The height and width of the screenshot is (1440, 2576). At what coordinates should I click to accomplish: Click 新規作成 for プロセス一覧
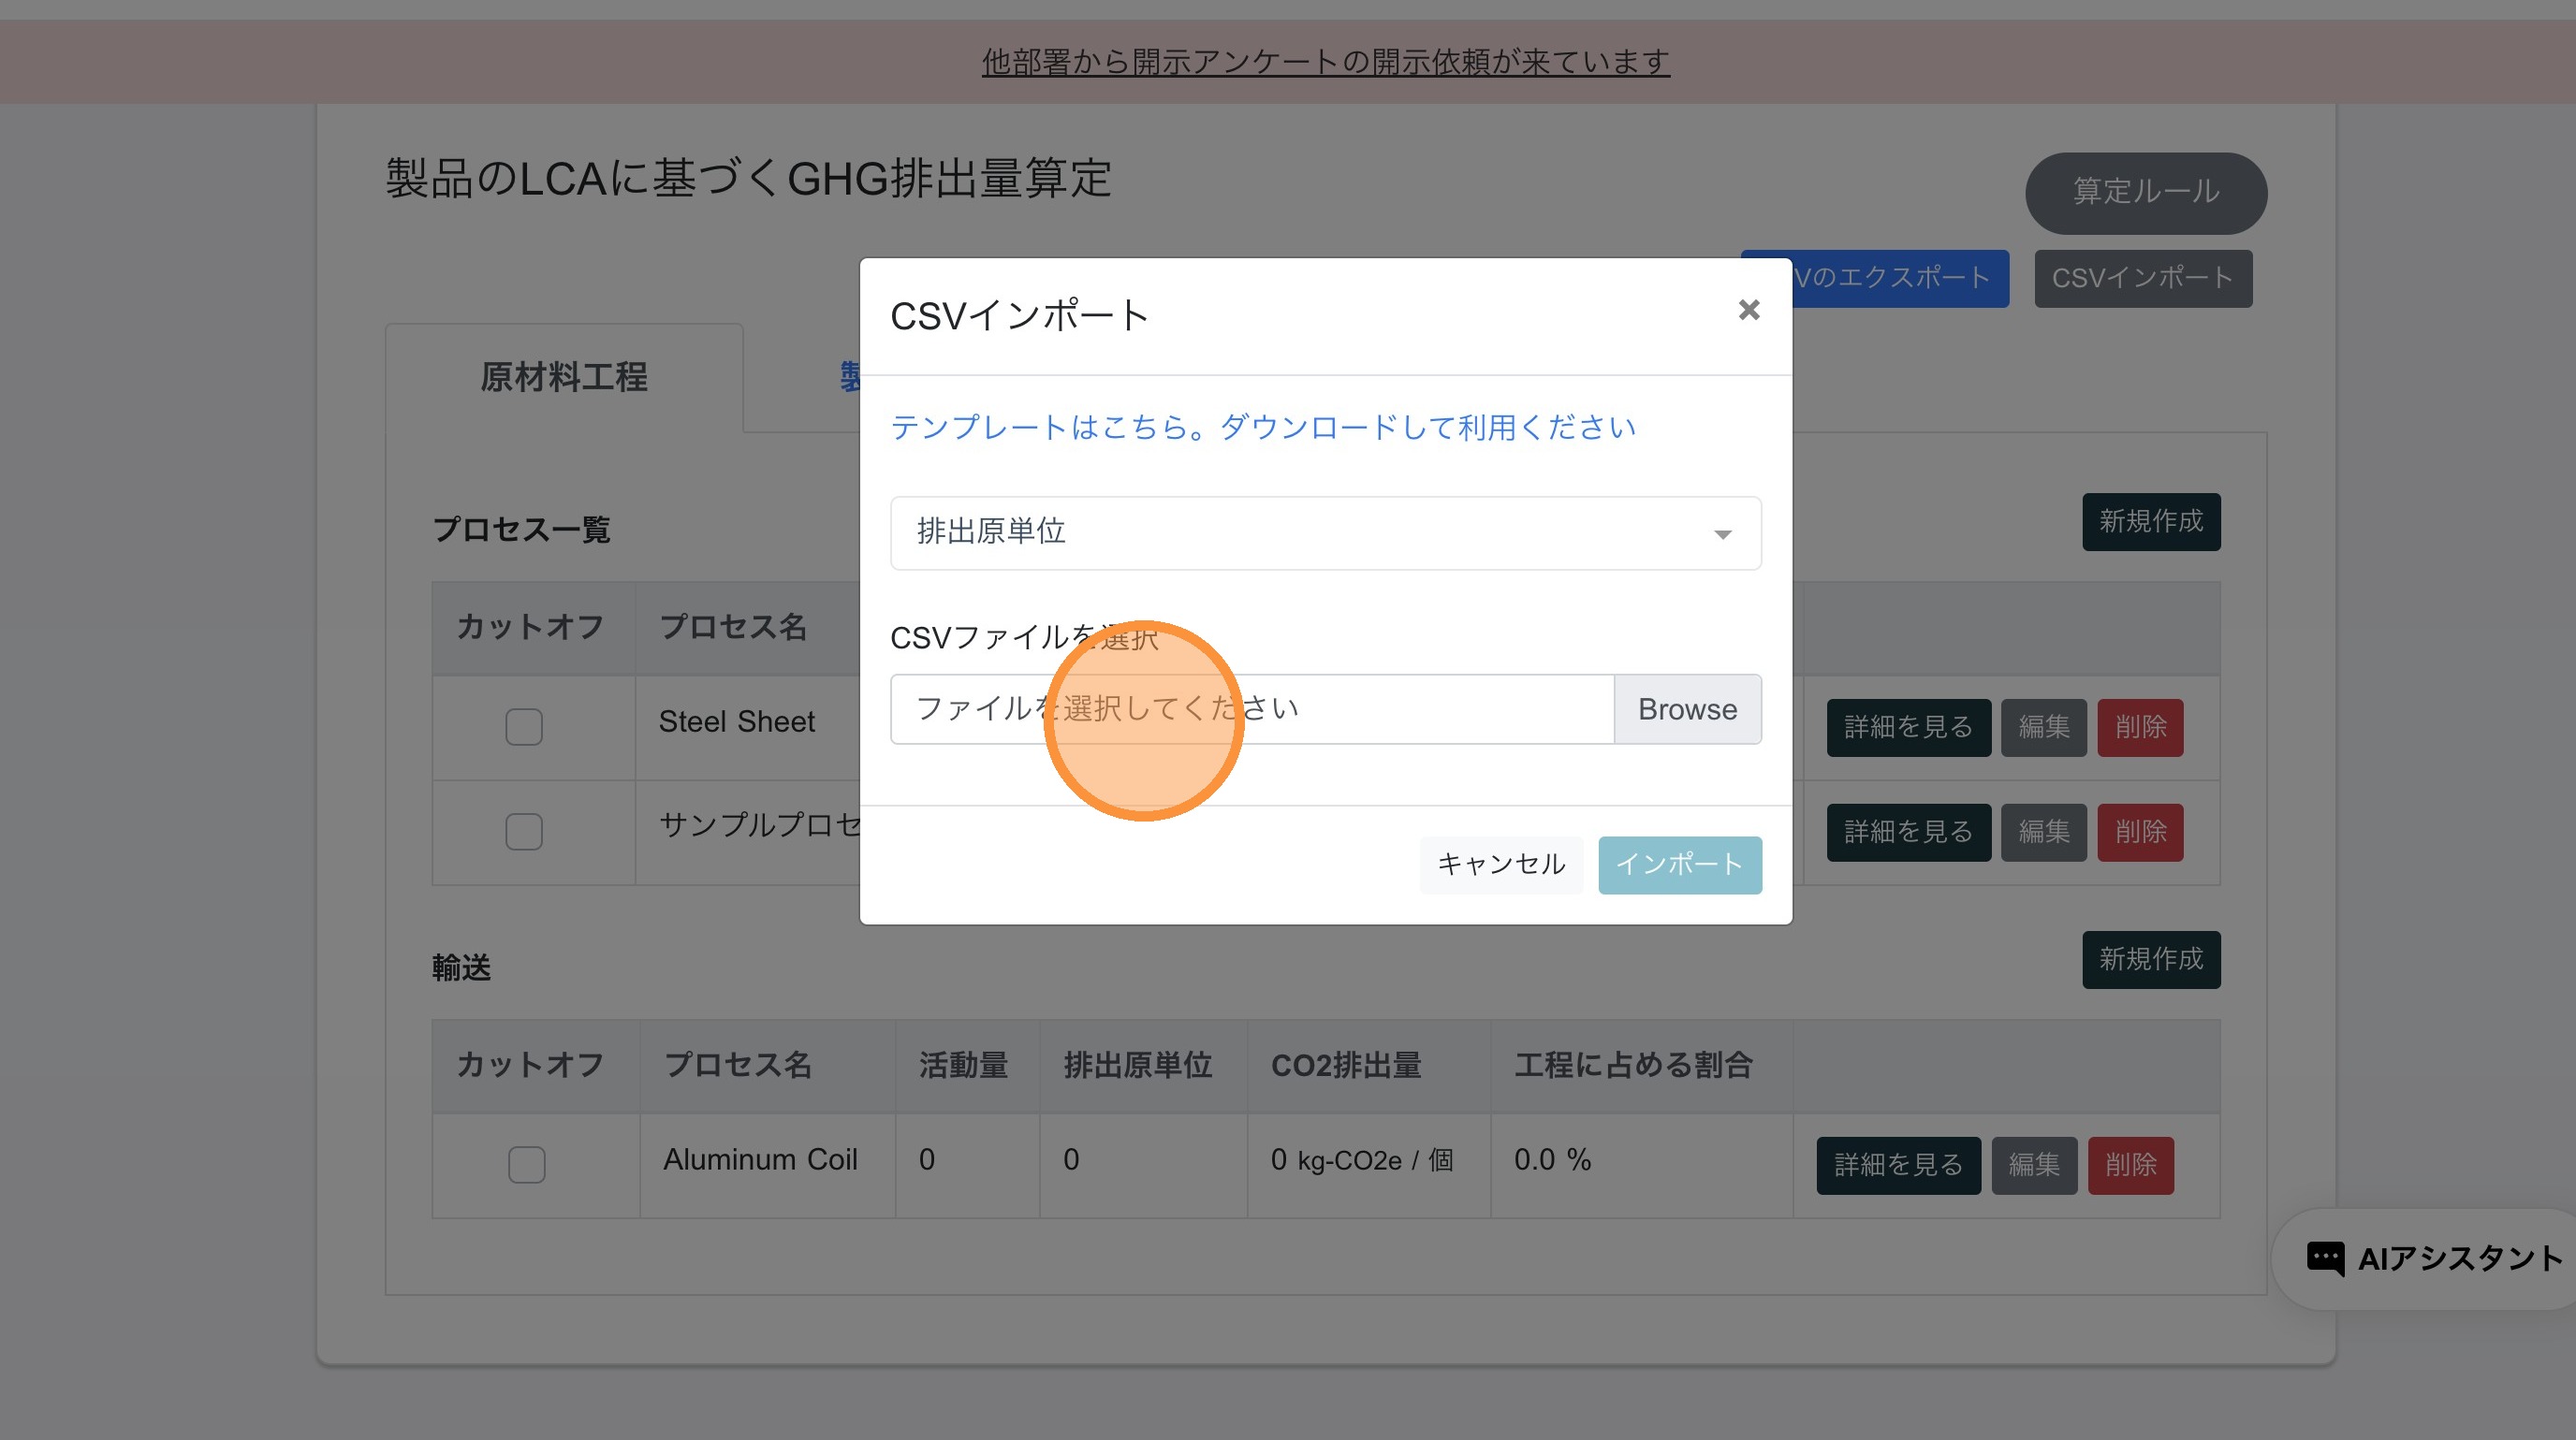tap(2150, 522)
